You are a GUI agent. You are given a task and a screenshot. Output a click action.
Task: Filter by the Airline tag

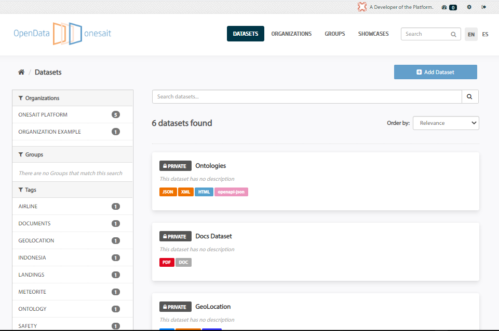(73, 206)
